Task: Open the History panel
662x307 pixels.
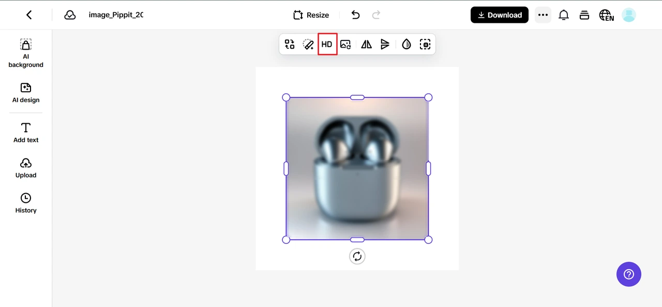Action: [26, 203]
